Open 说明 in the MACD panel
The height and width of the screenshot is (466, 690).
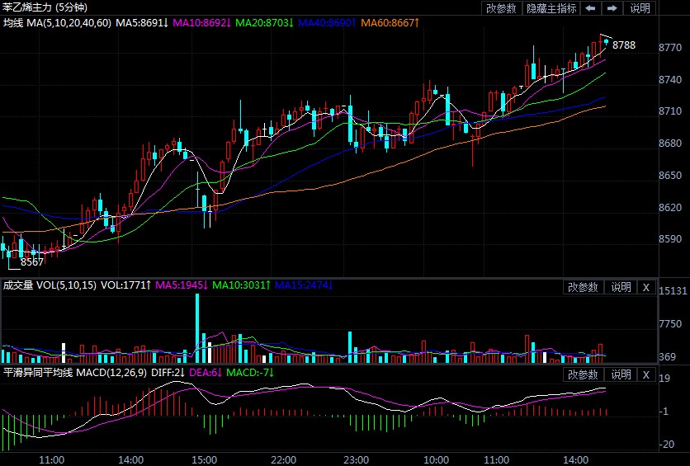click(x=621, y=375)
